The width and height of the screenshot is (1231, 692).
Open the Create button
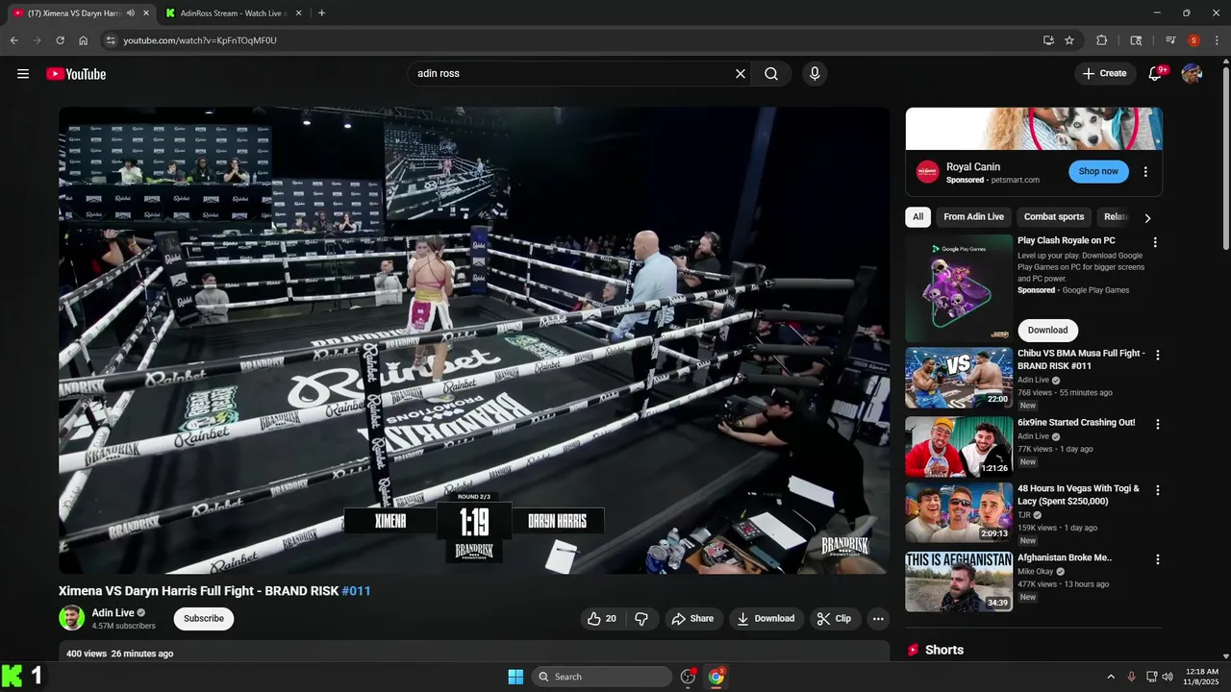[1104, 74]
